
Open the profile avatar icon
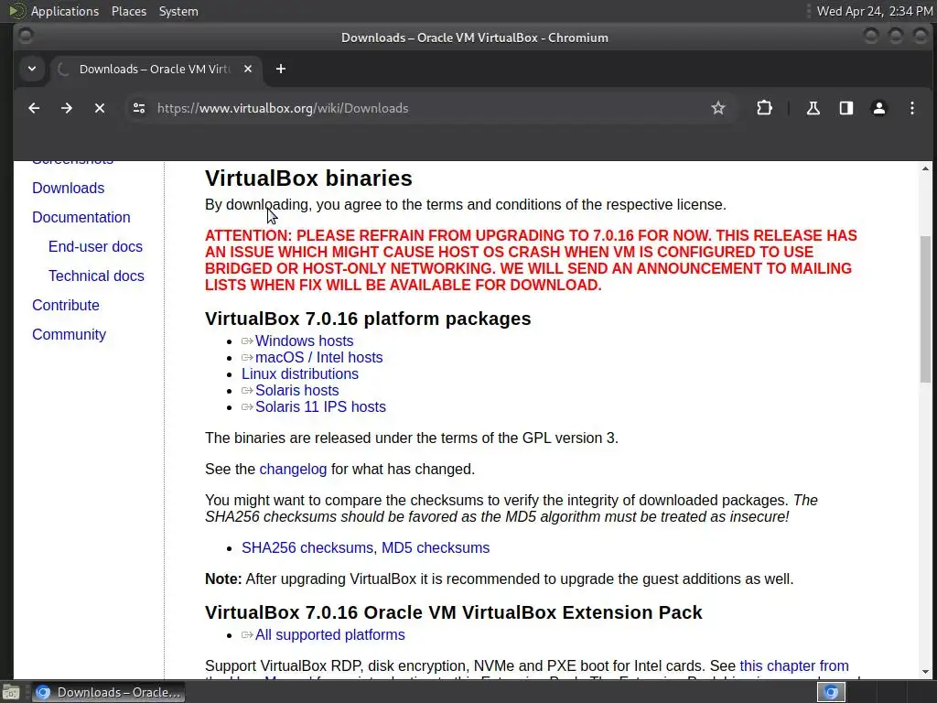pyautogui.click(x=879, y=108)
